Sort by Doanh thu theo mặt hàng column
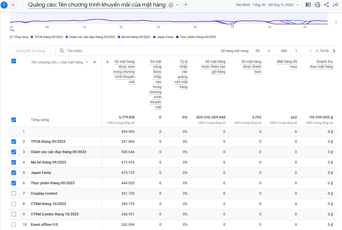Screen dimensions: 342x230 [x=321, y=64]
